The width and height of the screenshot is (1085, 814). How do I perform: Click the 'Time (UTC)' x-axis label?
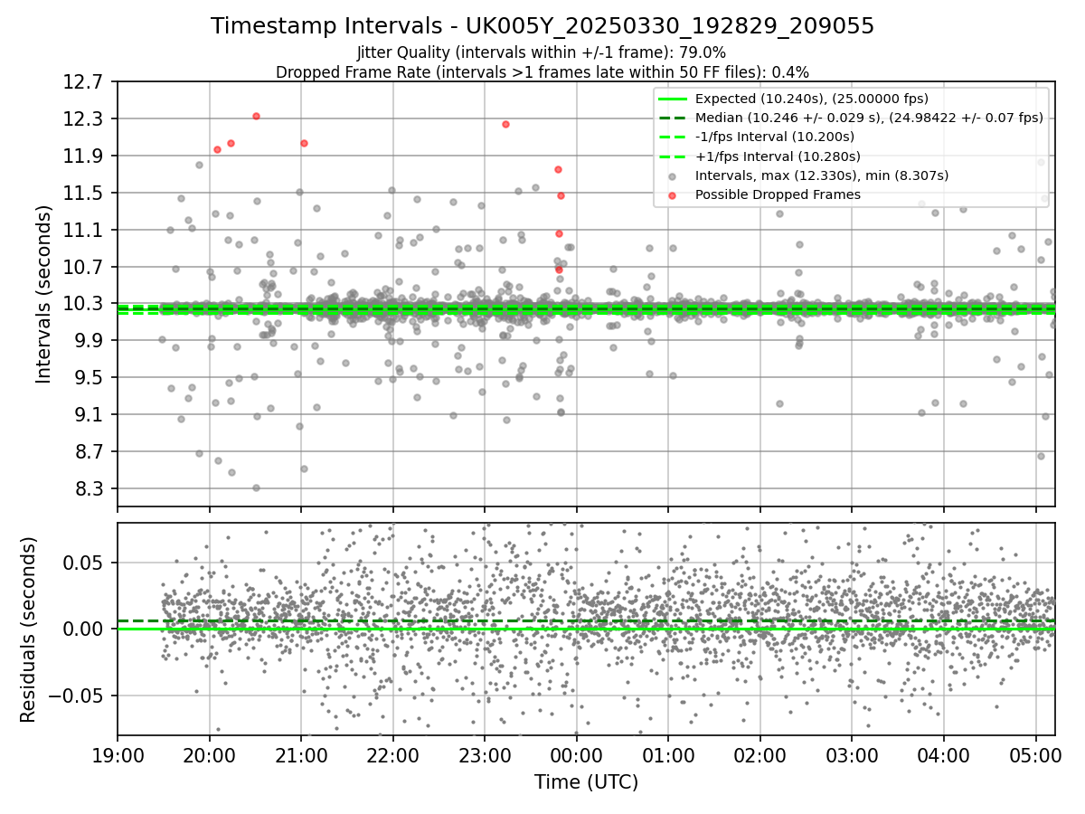coord(586,782)
